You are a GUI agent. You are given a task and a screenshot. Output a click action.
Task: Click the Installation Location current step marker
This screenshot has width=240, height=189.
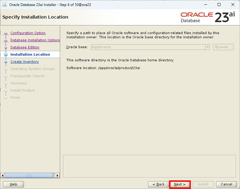pos(6,54)
